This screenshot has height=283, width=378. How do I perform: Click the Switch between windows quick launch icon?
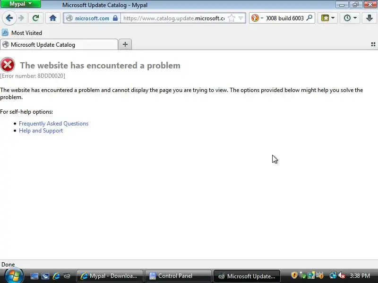coord(45,276)
